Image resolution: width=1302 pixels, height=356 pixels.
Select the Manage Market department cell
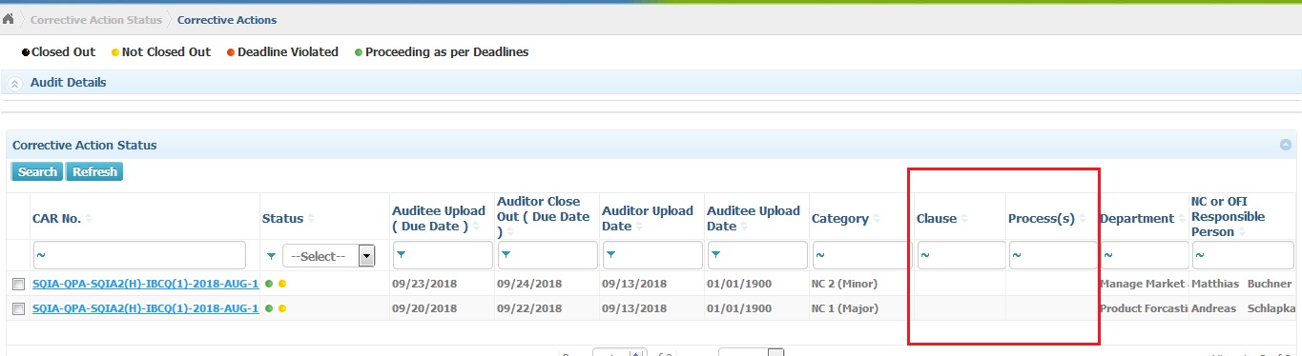point(1144,284)
